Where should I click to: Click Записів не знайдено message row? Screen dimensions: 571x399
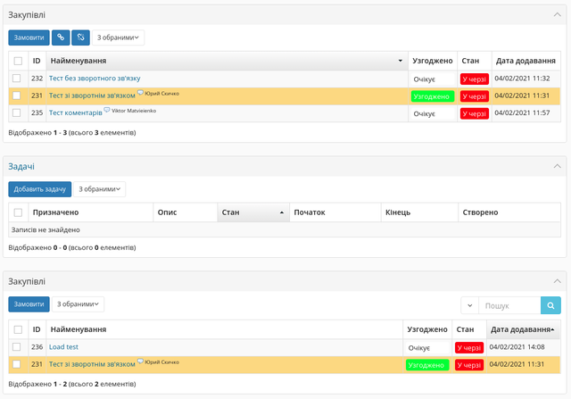click(x=285, y=230)
